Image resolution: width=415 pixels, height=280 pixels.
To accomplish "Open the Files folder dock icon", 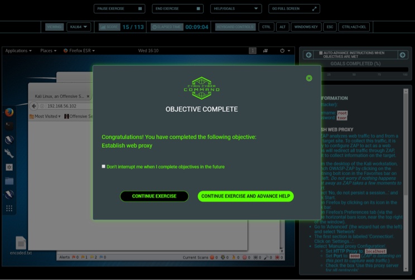I will tap(9, 181).
